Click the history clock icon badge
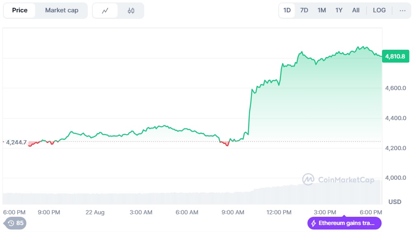The width and height of the screenshot is (415, 232). (11, 223)
